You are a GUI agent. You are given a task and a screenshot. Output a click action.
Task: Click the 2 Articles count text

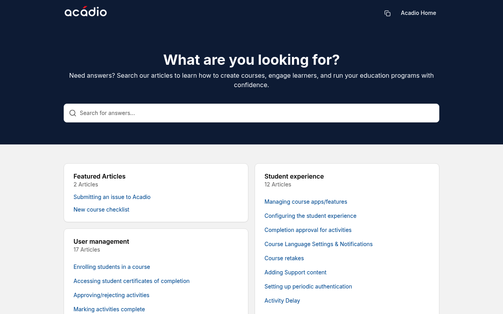pos(86,184)
